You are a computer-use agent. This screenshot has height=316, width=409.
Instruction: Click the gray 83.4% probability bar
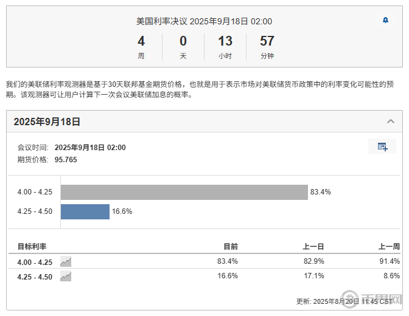(184, 192)
